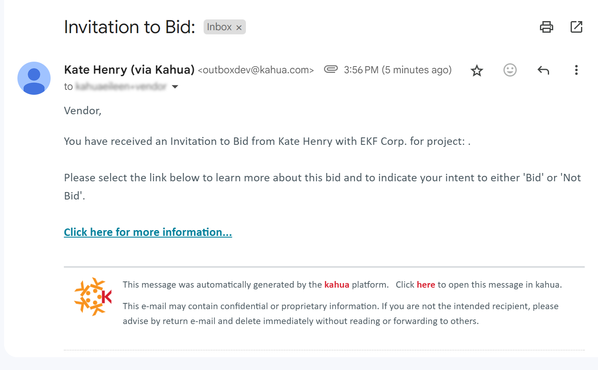This screenshot has height=370, width=598.
Task: Click the sender's profile avatar
Action: pyautogui.click(x=34, y=78)
